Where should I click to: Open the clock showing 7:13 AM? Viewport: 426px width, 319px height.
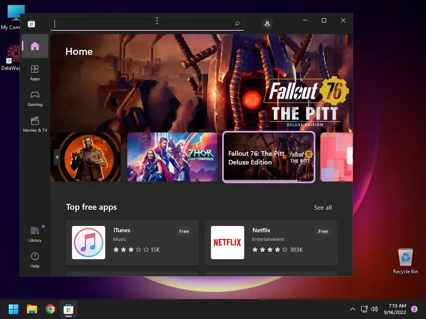coord(395,309)
